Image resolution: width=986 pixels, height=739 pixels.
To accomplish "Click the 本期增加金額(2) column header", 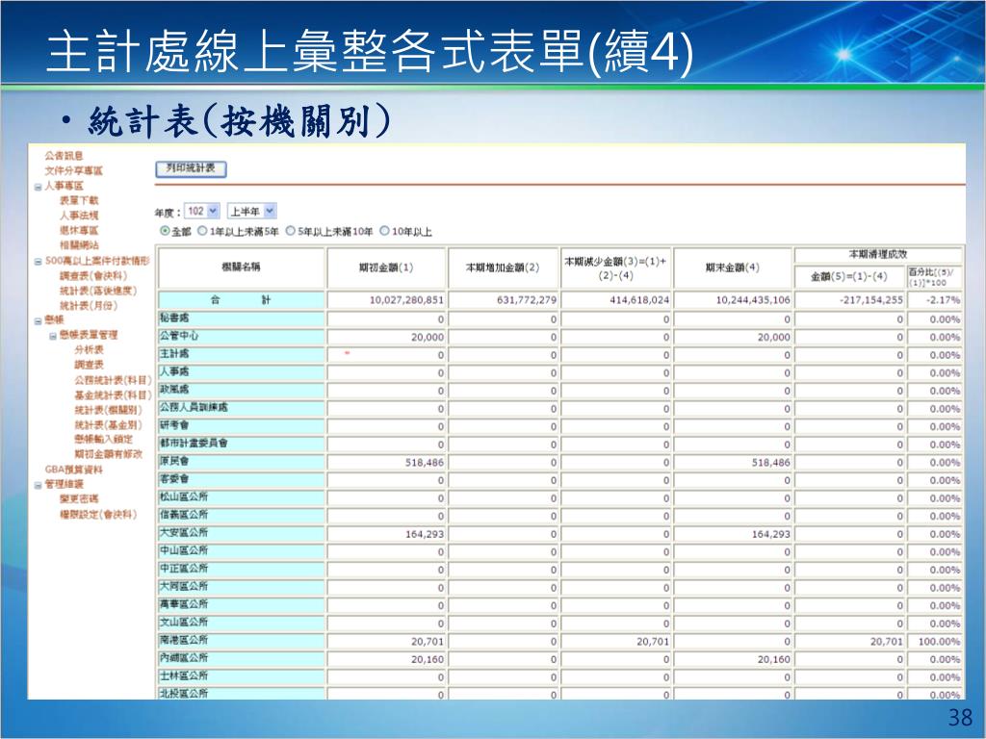I will pos(503,268).
